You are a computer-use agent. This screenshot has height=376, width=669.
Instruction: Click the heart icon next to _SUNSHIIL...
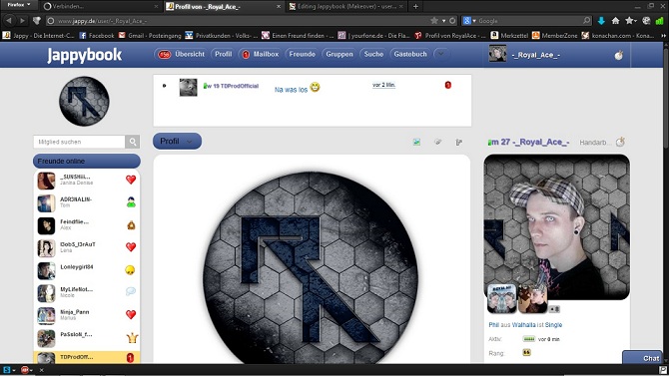pos(131,180)
